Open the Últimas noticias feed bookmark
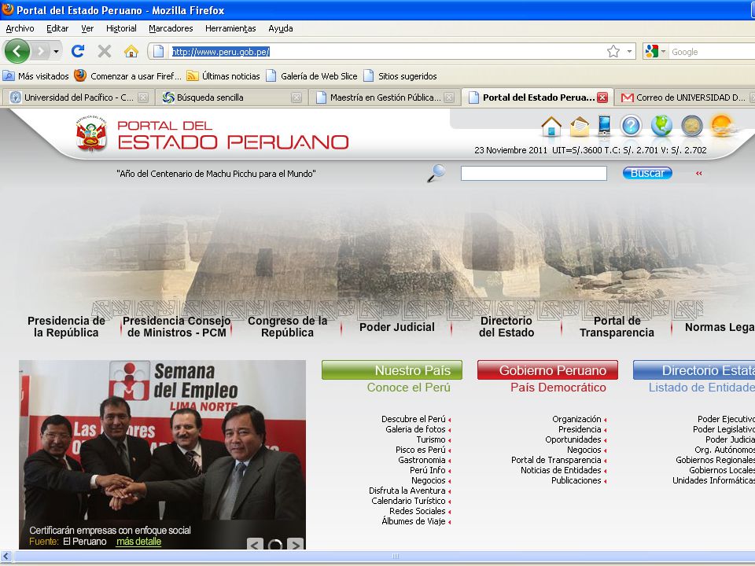The image size is (755, 566). click(223, 76)
